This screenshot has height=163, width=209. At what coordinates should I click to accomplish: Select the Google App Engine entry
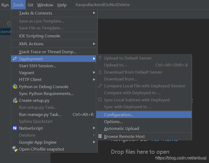54,142
